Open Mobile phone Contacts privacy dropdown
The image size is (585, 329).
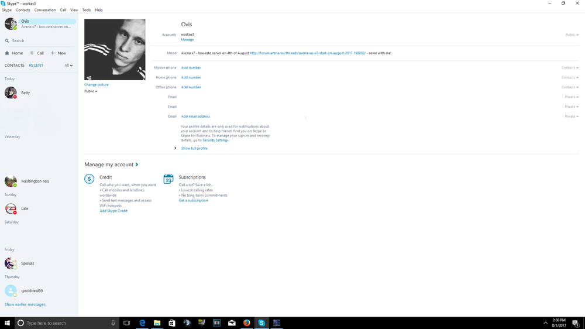click(x=569, y=68)
